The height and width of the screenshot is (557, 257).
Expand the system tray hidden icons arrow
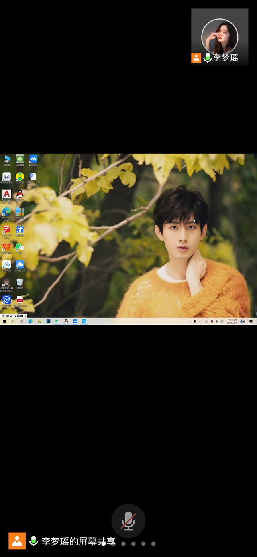click(x=189, y=321)
